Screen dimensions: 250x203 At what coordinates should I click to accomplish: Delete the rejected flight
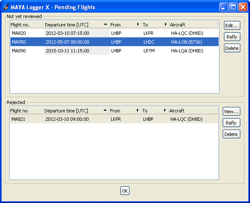pyautogui.click(x=232, y=134)
